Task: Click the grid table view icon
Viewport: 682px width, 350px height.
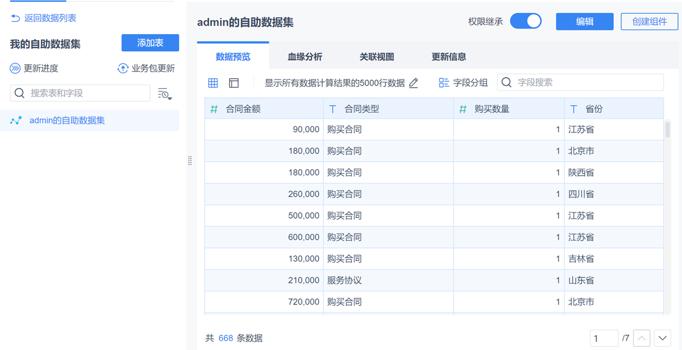Action: tap(213, 83)
